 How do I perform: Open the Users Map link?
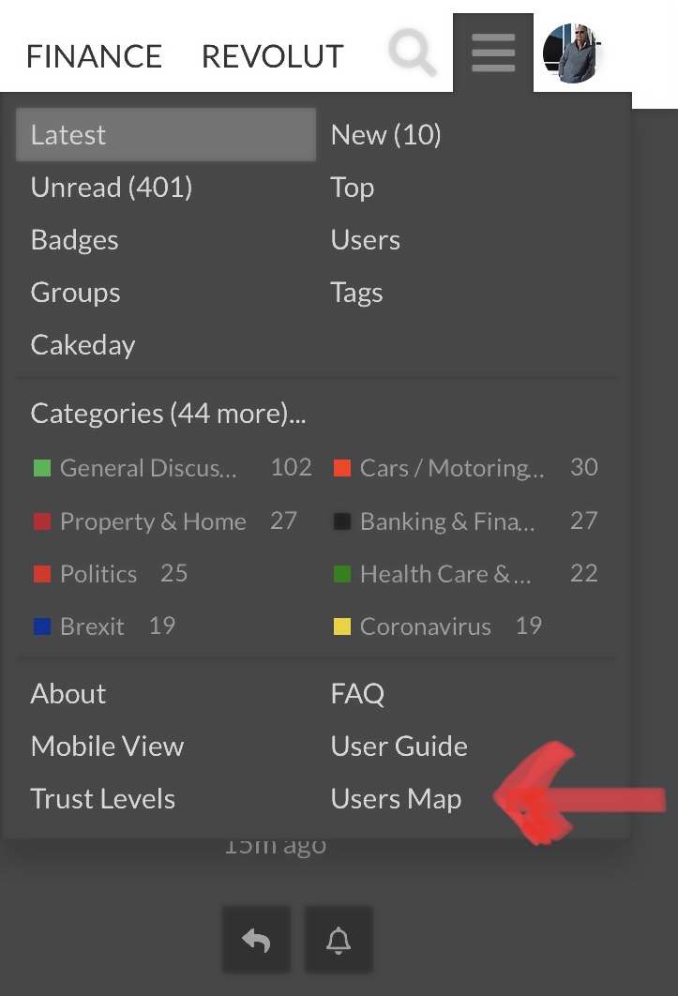point(396,800)
